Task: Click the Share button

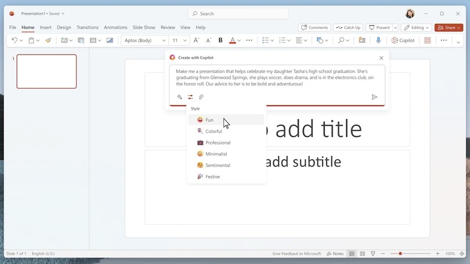Action: 449,28
